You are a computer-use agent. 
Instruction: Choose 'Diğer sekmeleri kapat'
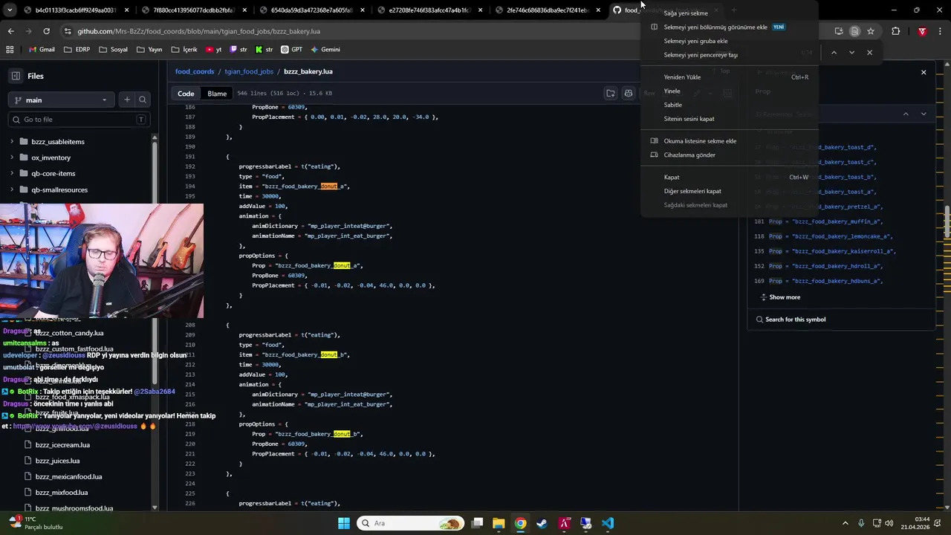tap(692, 191)
